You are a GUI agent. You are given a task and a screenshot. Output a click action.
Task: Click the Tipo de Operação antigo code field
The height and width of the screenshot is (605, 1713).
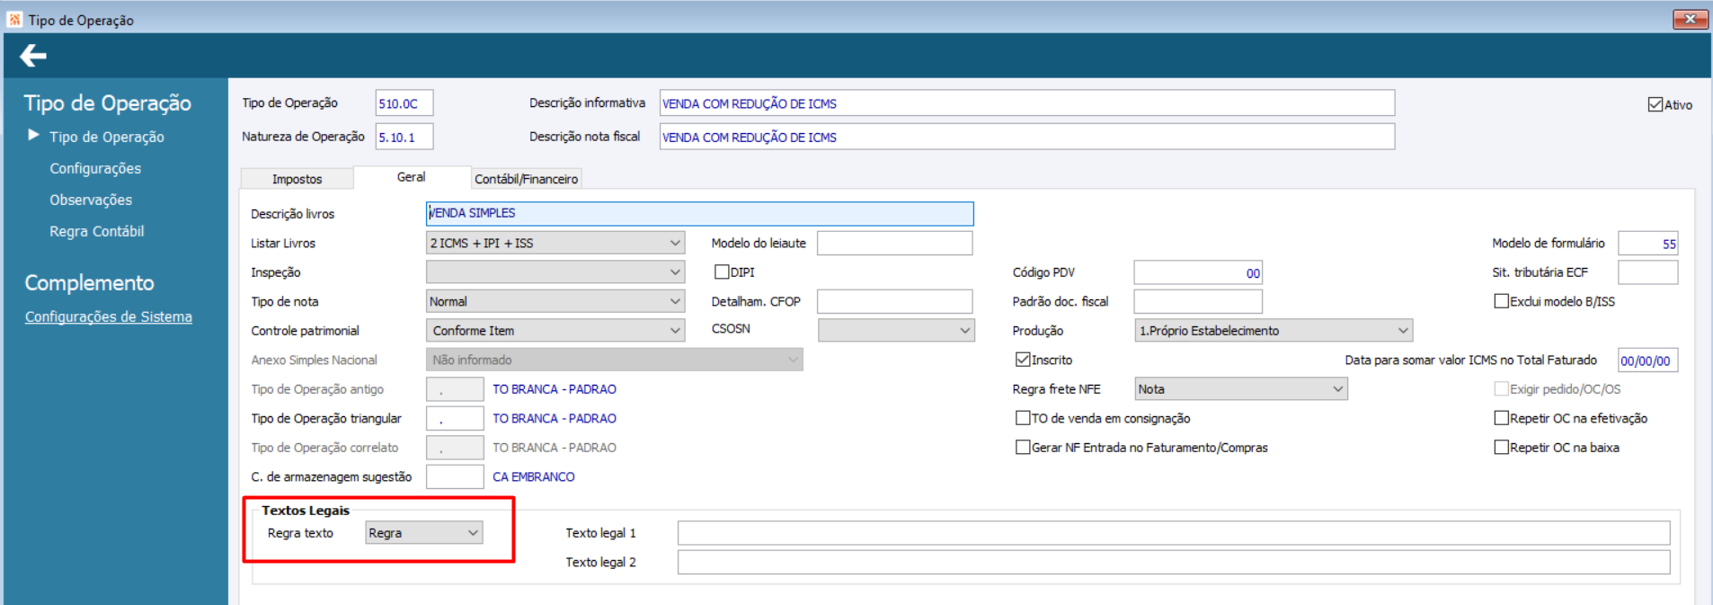tap(455, 389)
